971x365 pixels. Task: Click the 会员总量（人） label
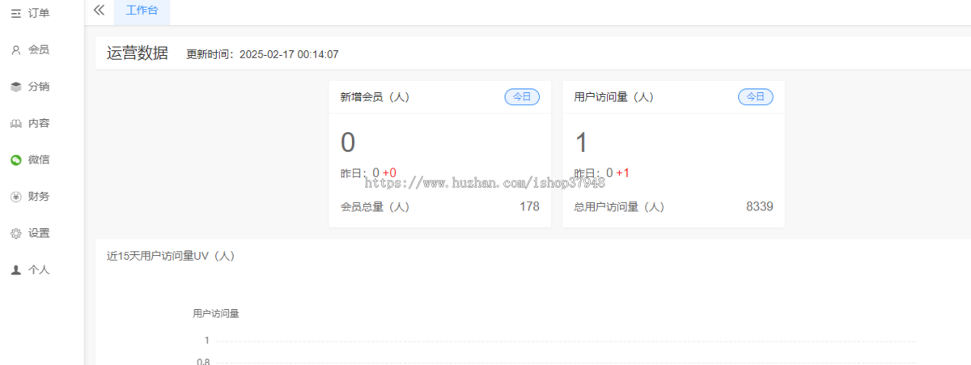pos(375,206)
